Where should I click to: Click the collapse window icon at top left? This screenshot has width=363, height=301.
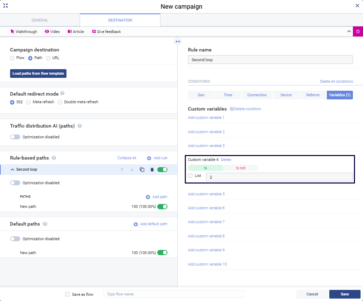click(x=6, y=6)
